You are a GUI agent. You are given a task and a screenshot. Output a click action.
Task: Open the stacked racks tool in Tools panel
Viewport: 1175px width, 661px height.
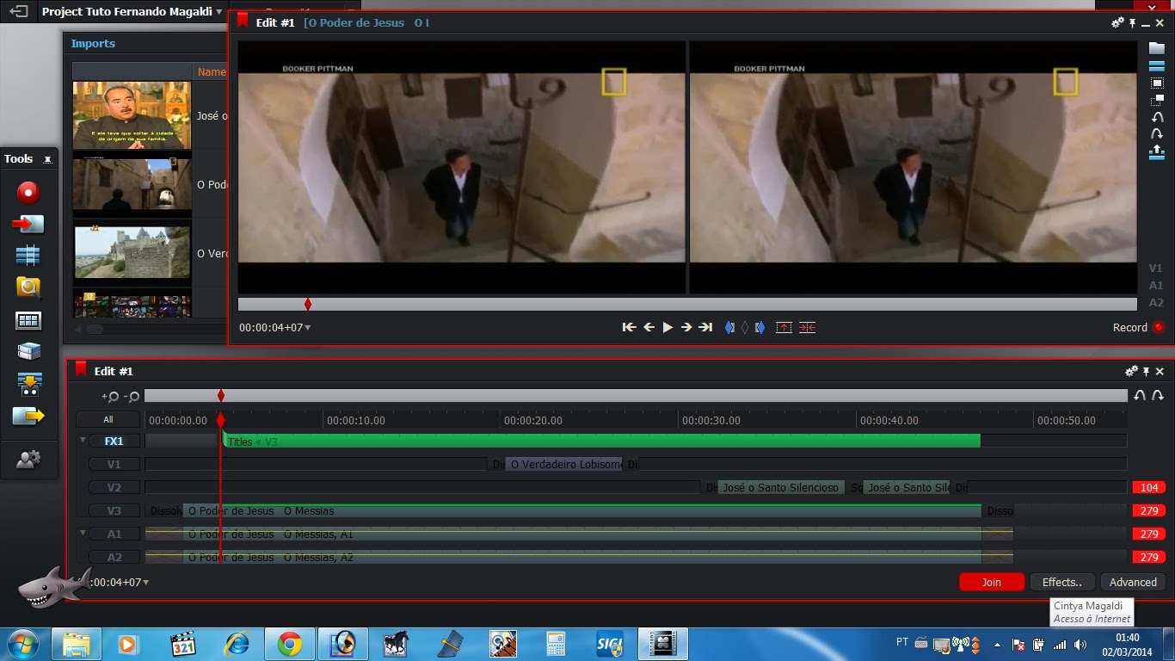point(28,351)
